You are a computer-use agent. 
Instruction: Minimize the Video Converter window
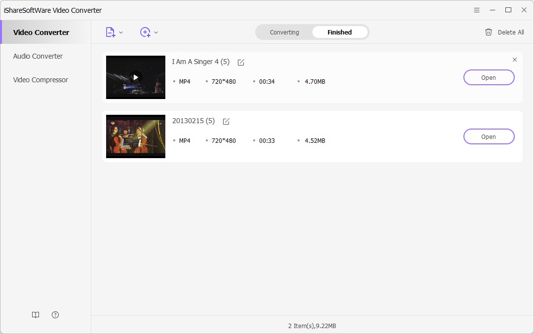493,10
